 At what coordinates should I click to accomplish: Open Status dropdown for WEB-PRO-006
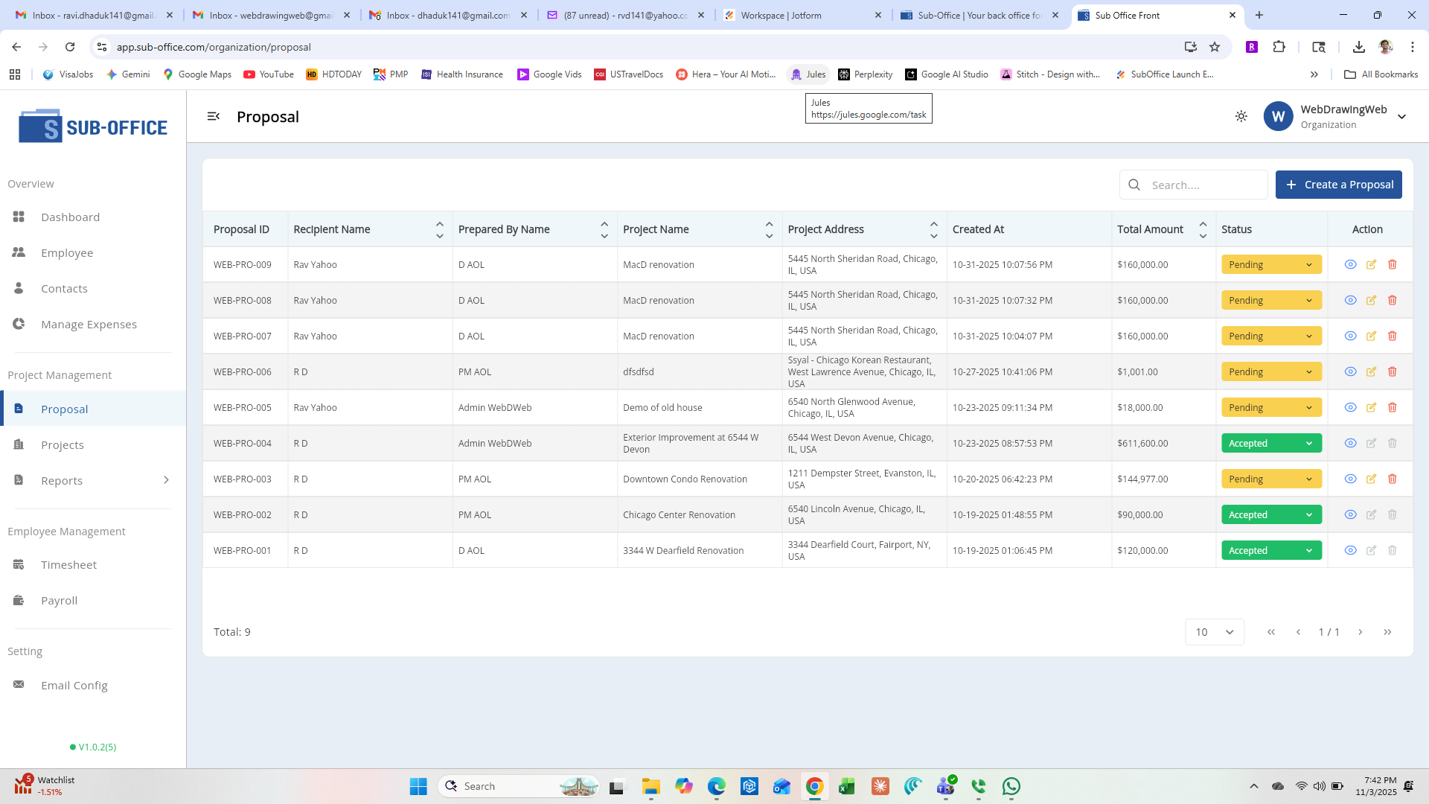click(1270, 371)
